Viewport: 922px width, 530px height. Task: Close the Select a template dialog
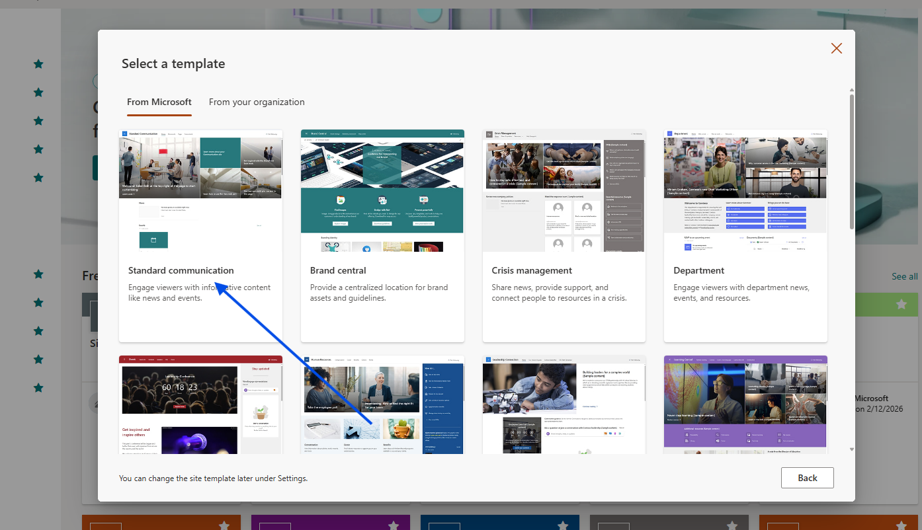coord(836,48)
